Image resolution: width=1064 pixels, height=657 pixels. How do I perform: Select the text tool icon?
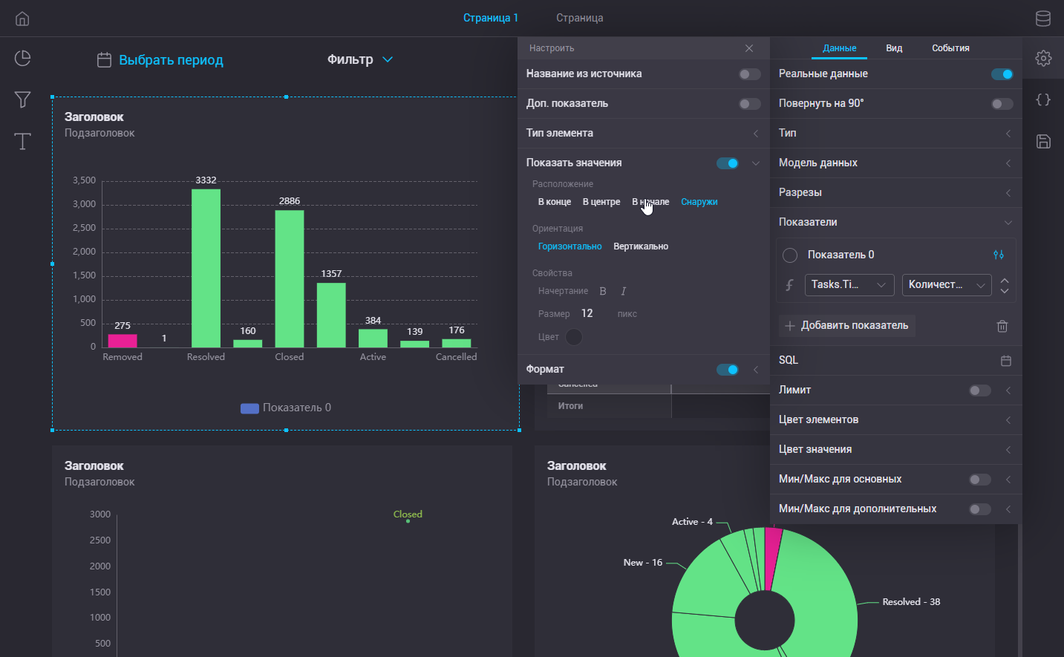22,141
